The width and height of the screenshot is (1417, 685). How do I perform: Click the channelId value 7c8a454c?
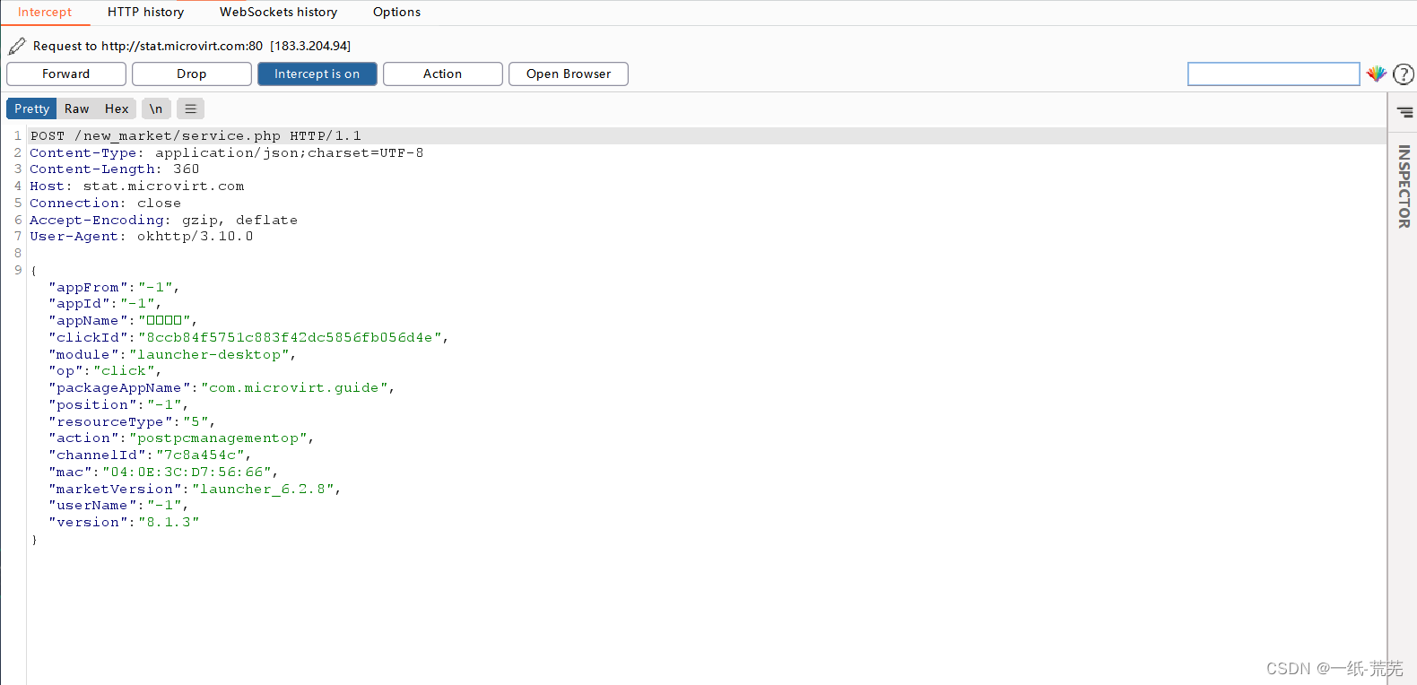[x=200, y=455]
